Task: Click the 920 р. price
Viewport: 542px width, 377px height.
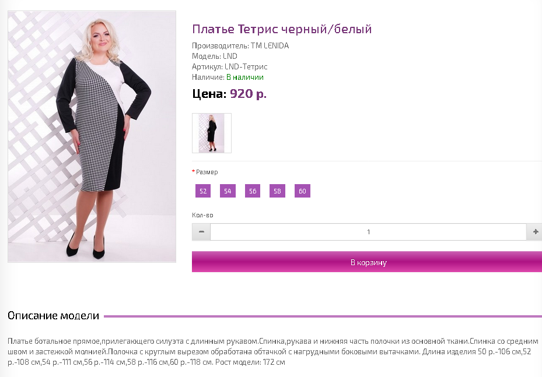Action: click(248, 94)
